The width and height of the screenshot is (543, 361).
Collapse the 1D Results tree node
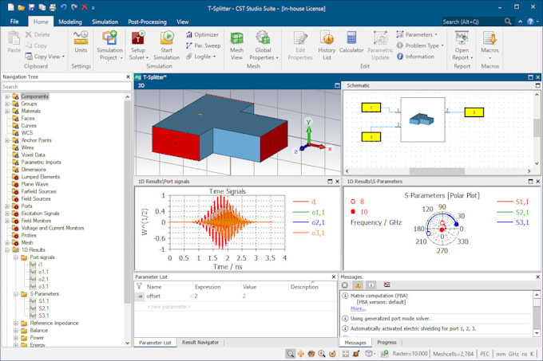(x=7, y=249)
